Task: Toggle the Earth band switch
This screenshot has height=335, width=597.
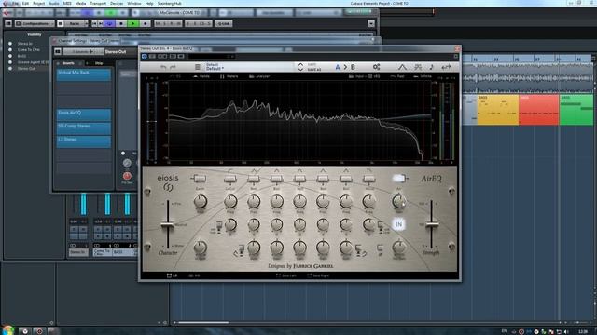Action: pyautogui.click(x=200, y=179)
